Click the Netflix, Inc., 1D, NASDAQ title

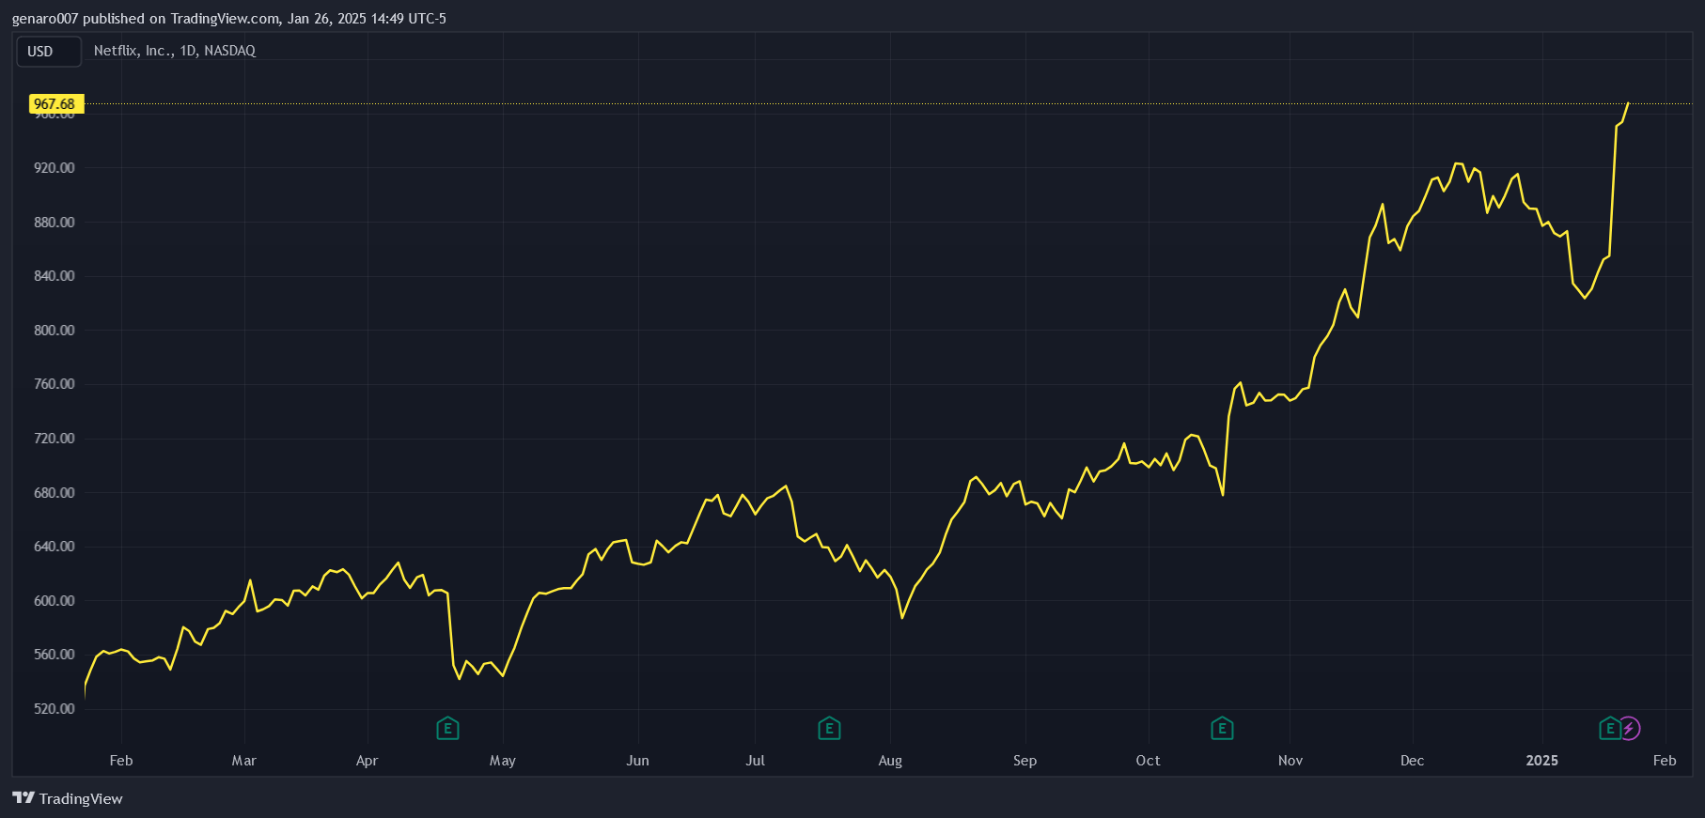point(175,51)
